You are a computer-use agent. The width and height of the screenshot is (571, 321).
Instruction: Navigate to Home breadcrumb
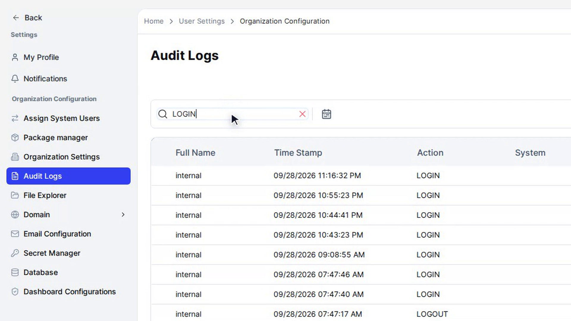click(154, 21)
